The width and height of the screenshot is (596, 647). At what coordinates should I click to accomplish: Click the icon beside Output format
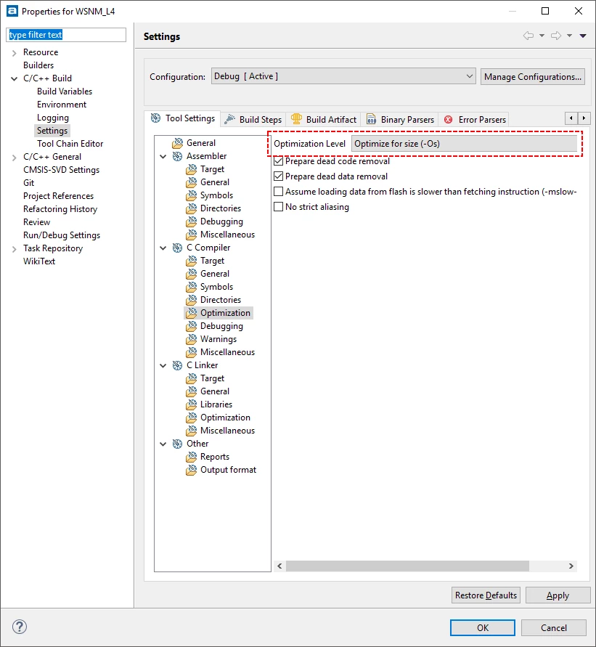pyautogui.click(x=192, y=471)
